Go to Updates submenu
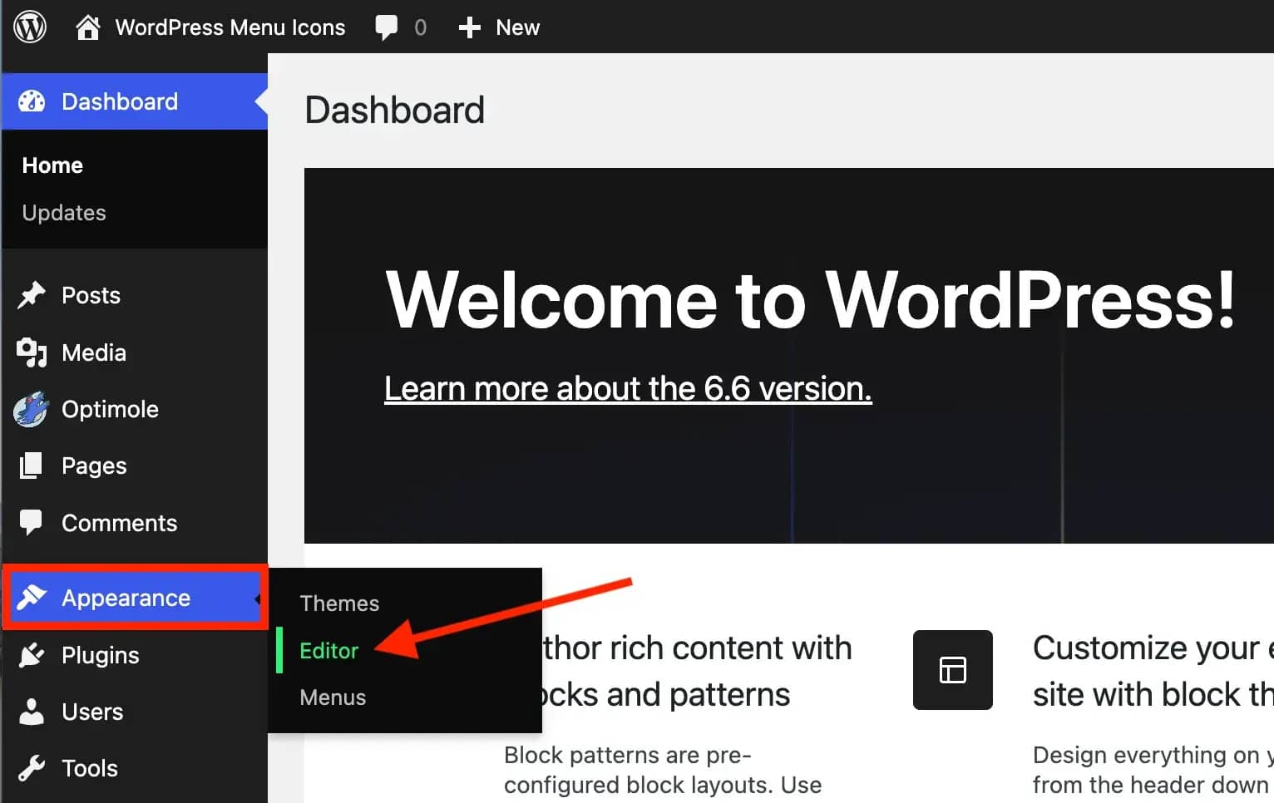The image size is (1274, 803). (64, 213)
